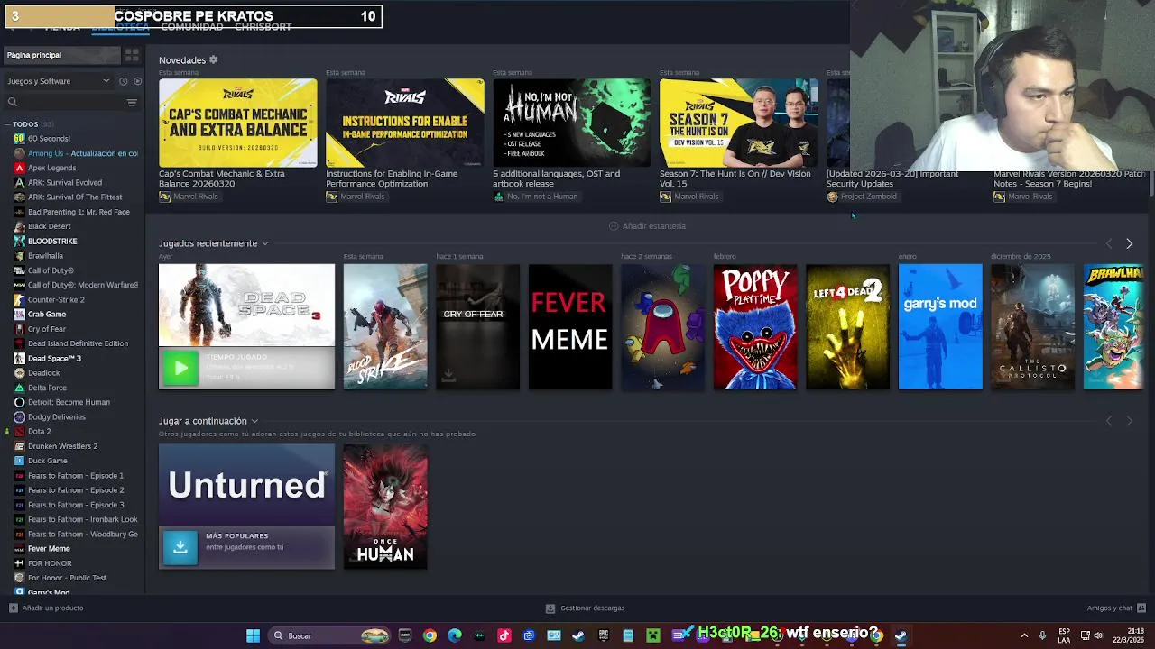Play Dead Space 3 with green button
The height and width of the screenshot is (649, 1155).
point(180,368)
